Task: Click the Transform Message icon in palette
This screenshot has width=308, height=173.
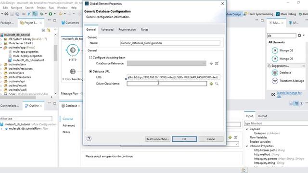Action: [x=275, y=81]
